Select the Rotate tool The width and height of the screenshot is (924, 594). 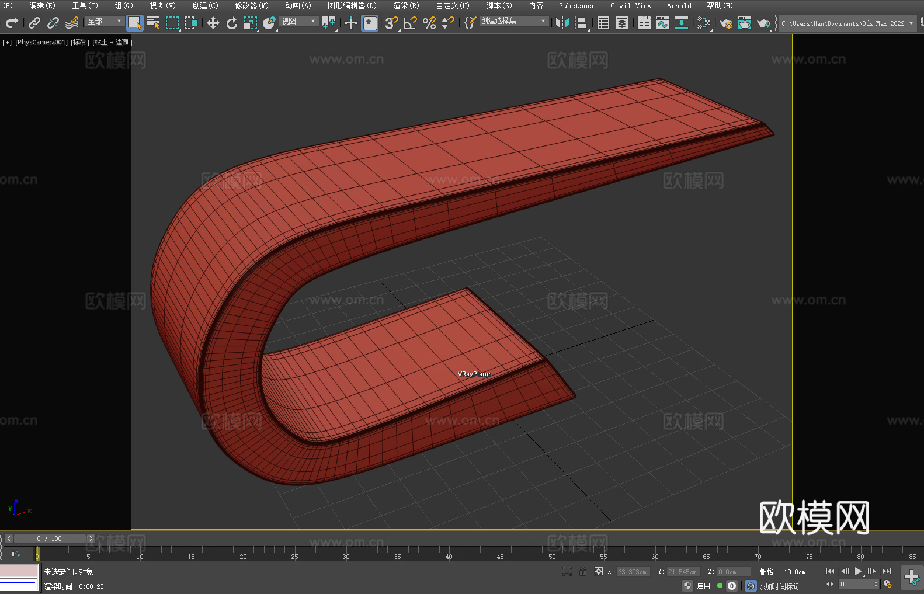pyautogui.click(x=232, y=23)
